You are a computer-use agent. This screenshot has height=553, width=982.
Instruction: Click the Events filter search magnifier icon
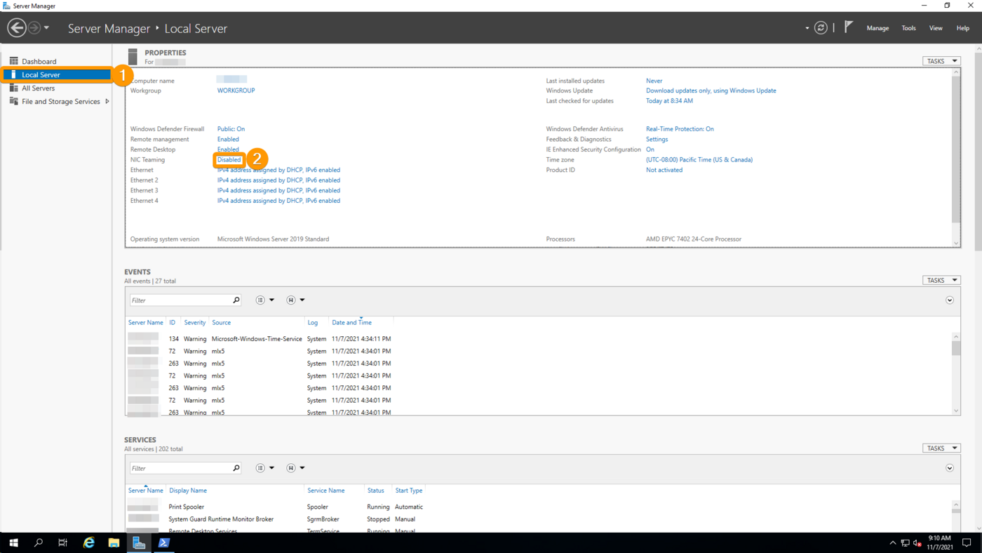[x=236, y=300]
